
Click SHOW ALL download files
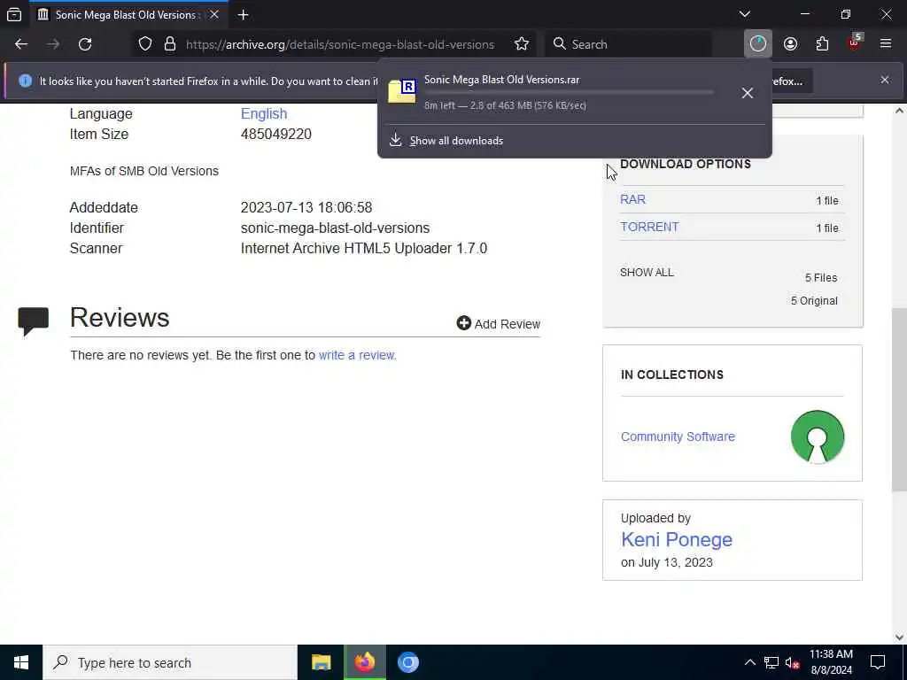pyautogui.click(x=647, y=273)
